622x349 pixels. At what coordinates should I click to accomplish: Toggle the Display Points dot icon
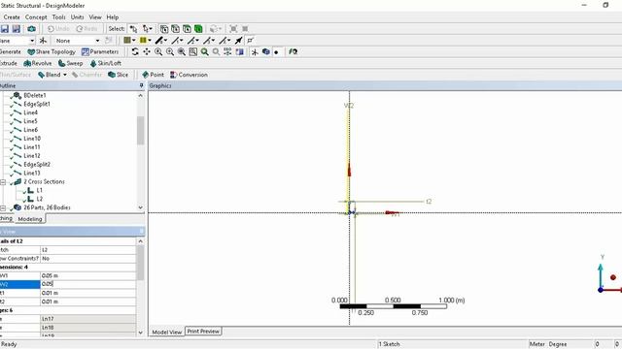point(276,51)
